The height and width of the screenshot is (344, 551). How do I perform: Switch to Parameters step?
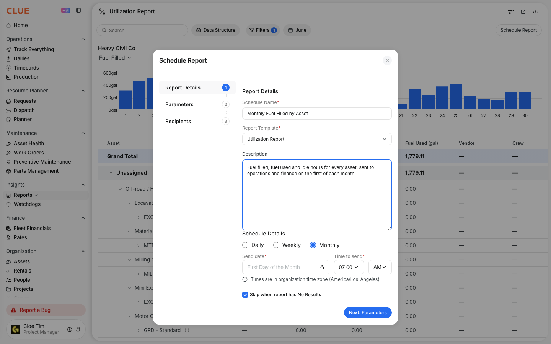coord(197,104)
